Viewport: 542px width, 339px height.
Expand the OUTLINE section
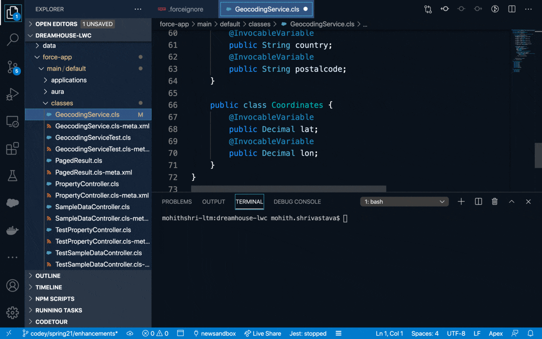88,276
